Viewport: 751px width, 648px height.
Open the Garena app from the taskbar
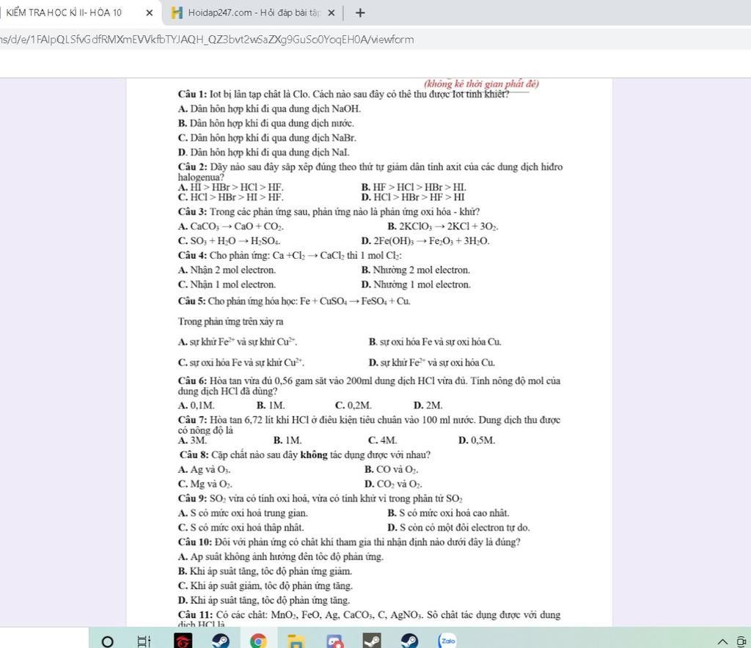(x=182, y=641)
